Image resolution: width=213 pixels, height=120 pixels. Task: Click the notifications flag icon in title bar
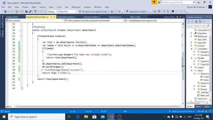click(154, 2)
